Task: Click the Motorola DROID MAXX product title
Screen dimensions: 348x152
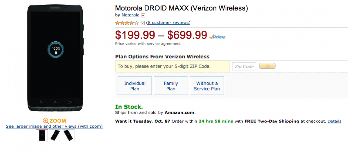Action: pyautogui.click(x=182, y=8)
